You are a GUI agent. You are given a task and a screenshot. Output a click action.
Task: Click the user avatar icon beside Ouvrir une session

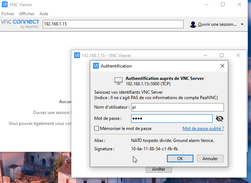coord(193,24)
